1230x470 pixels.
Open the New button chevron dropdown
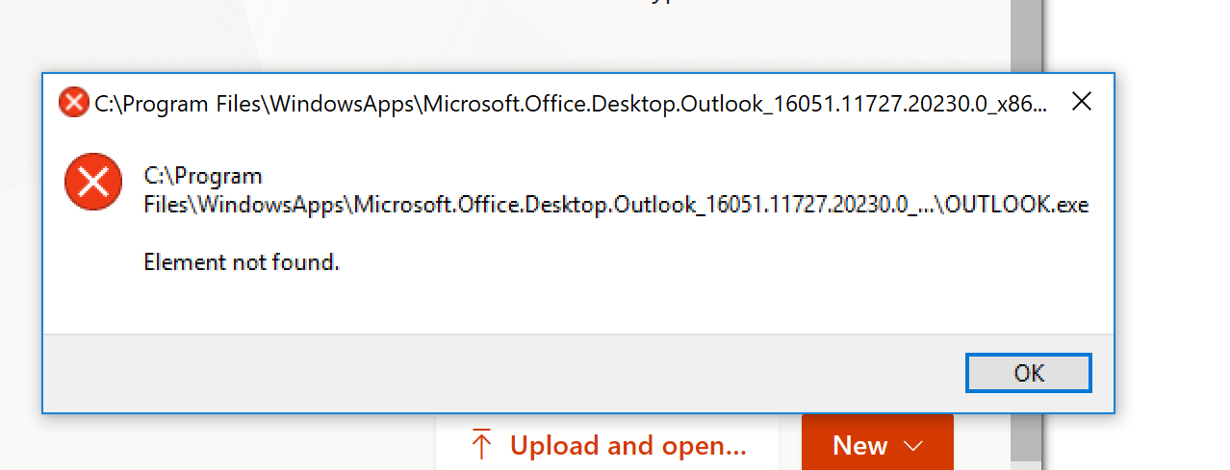tap(914, 446)
